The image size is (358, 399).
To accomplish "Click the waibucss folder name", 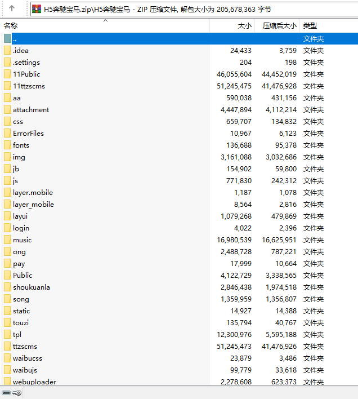I will click(x=28, y=358).
